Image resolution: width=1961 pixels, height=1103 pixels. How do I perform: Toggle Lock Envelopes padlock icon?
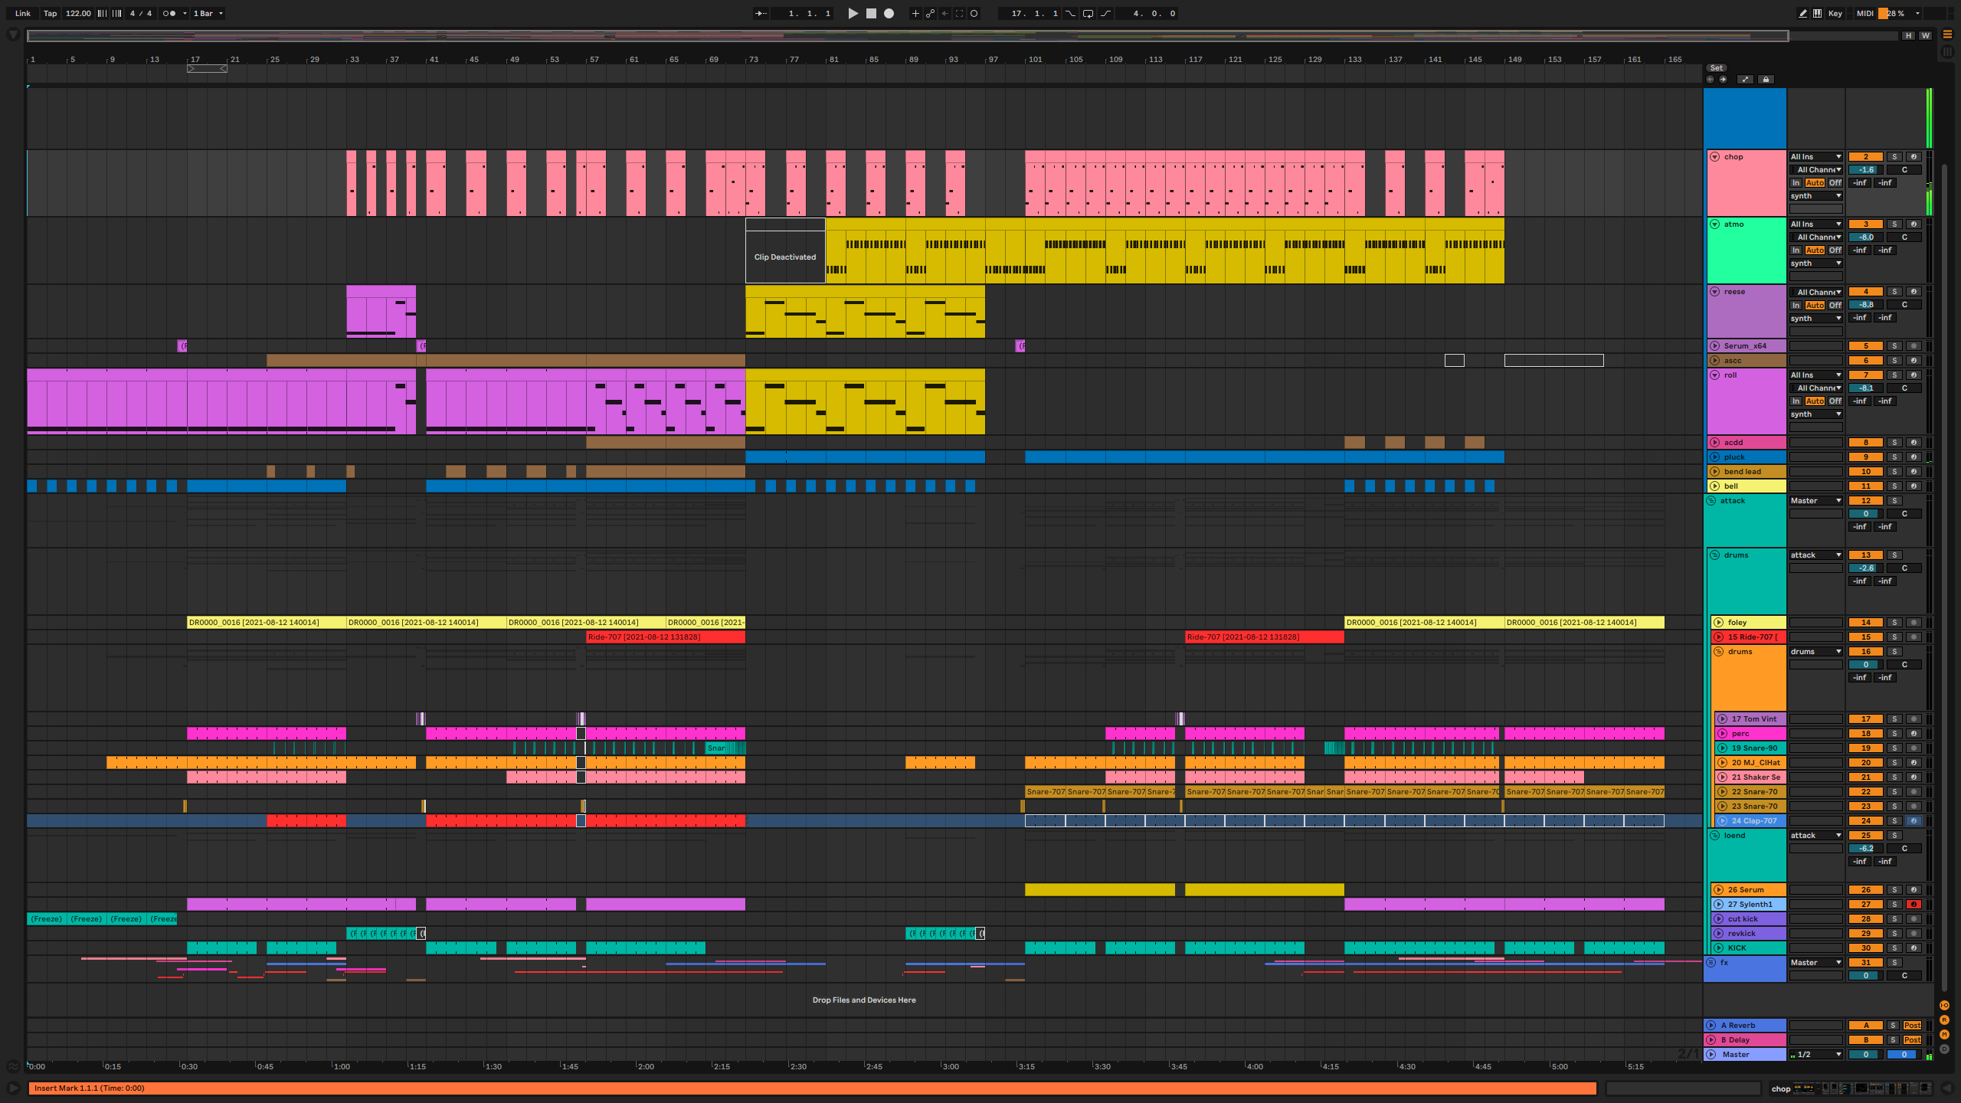[x=1766, y=80]
